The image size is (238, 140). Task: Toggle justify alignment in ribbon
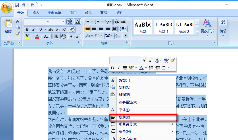coord(108,29)
